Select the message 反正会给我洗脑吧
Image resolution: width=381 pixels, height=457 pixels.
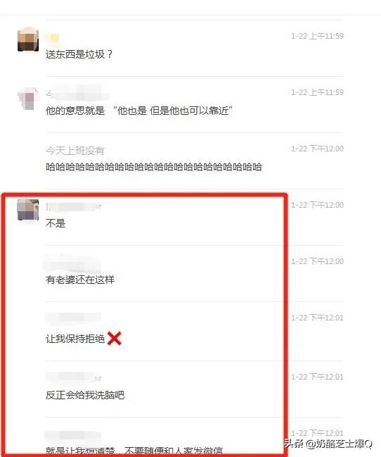click(85, 395)
